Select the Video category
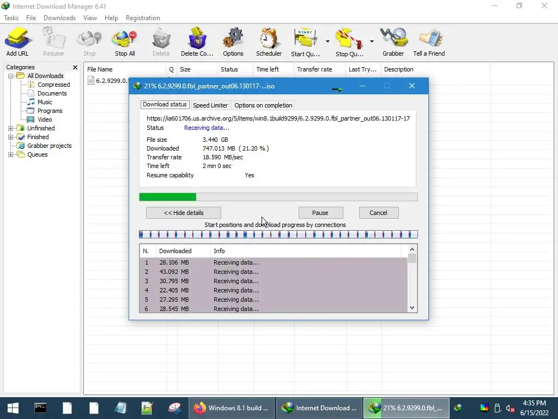The width and height of the screenshot is (558, 419). pyautogui.click(x=45, y=119)
